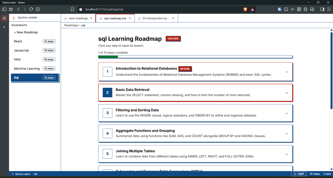Close the 01-introduction tab
333x178 pixels.
(x=173, y=18)
